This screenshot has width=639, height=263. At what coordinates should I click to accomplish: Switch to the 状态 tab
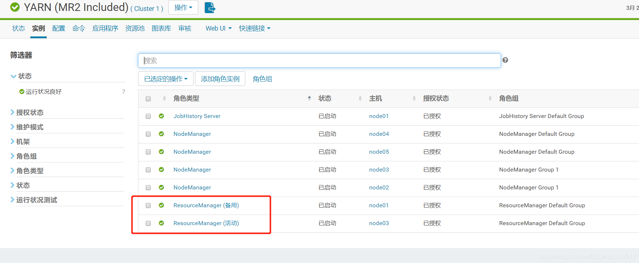tap(19, 28)
